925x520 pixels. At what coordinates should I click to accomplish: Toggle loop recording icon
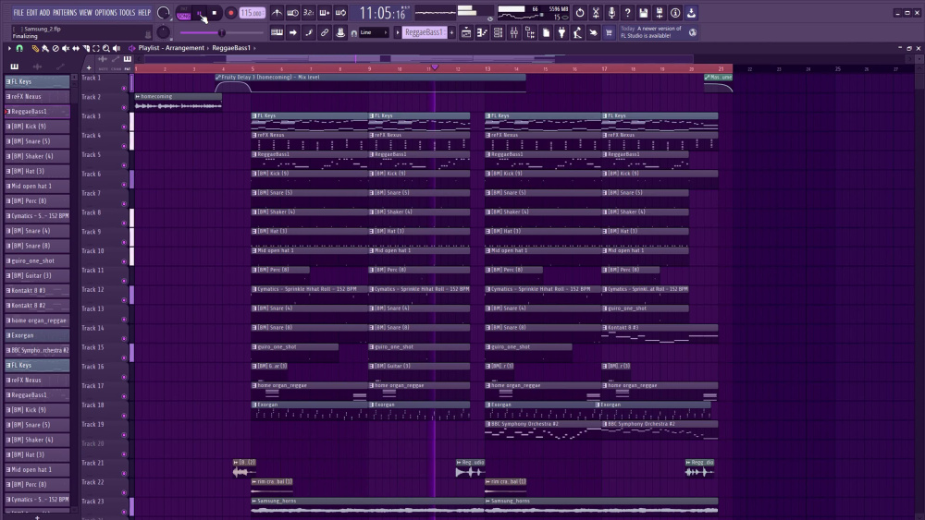[x=341, y=12]
